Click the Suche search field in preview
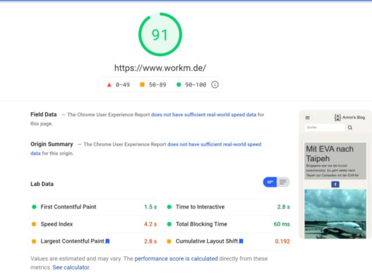 [324, 128]
